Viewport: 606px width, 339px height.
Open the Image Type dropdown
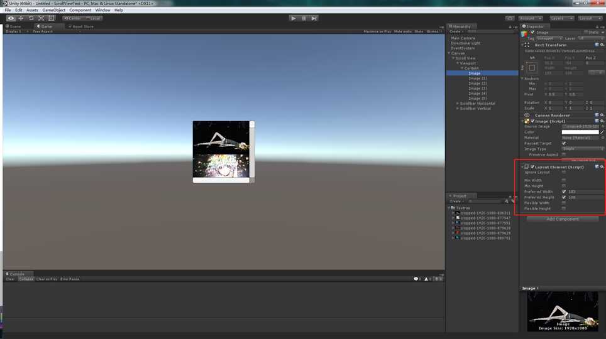tap(583, 149)
